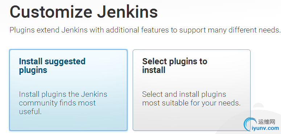The height and width of the screenshot is (134, 281).
Task: Click "most suitable for your needs." line
Action: click(x=191, y=103)
